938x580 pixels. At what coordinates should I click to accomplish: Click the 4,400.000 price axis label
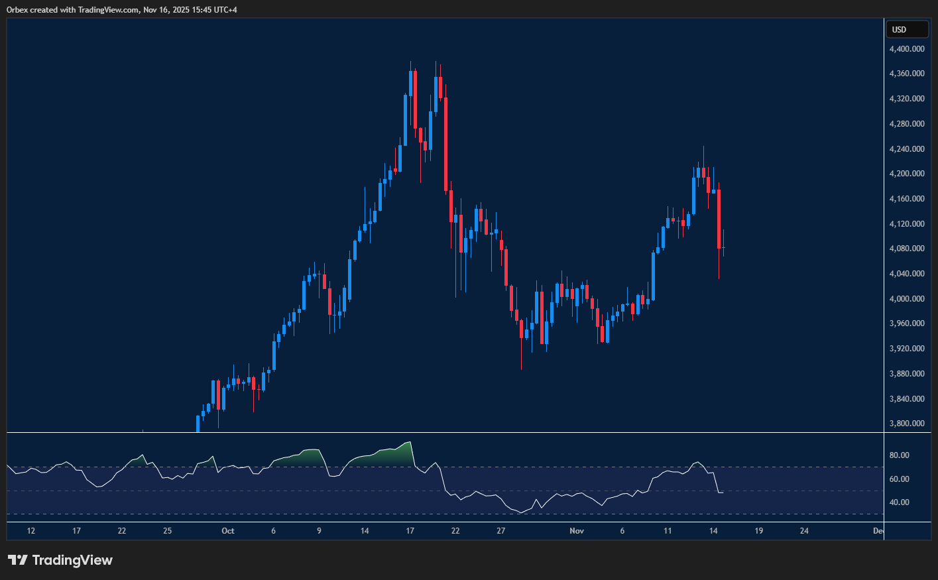(907, 49)
